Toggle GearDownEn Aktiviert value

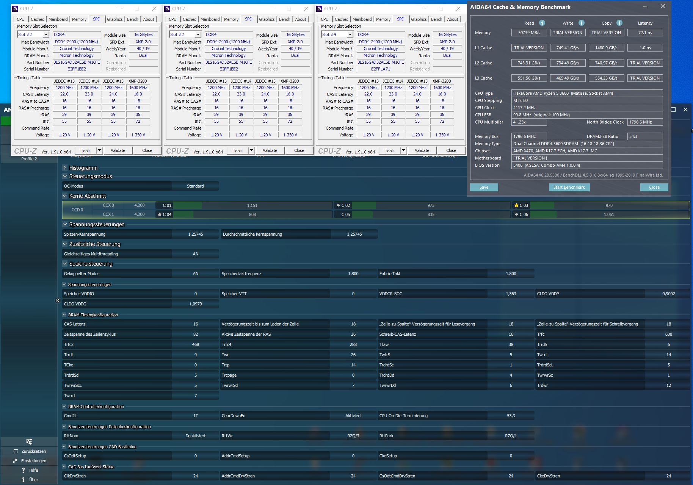(x=353, y=416)
